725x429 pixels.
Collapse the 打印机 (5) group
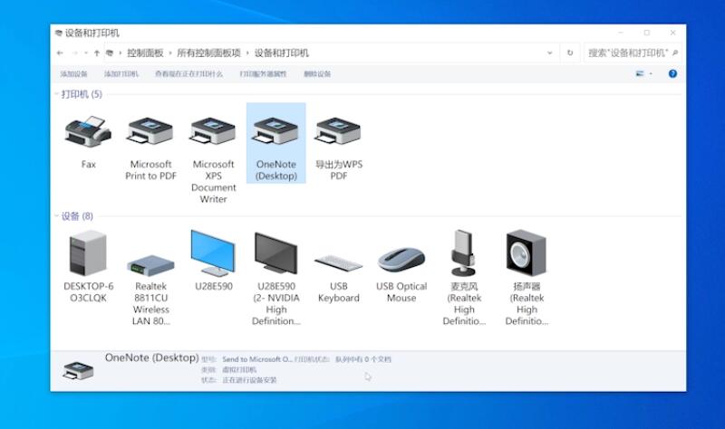tap(56, 94)
